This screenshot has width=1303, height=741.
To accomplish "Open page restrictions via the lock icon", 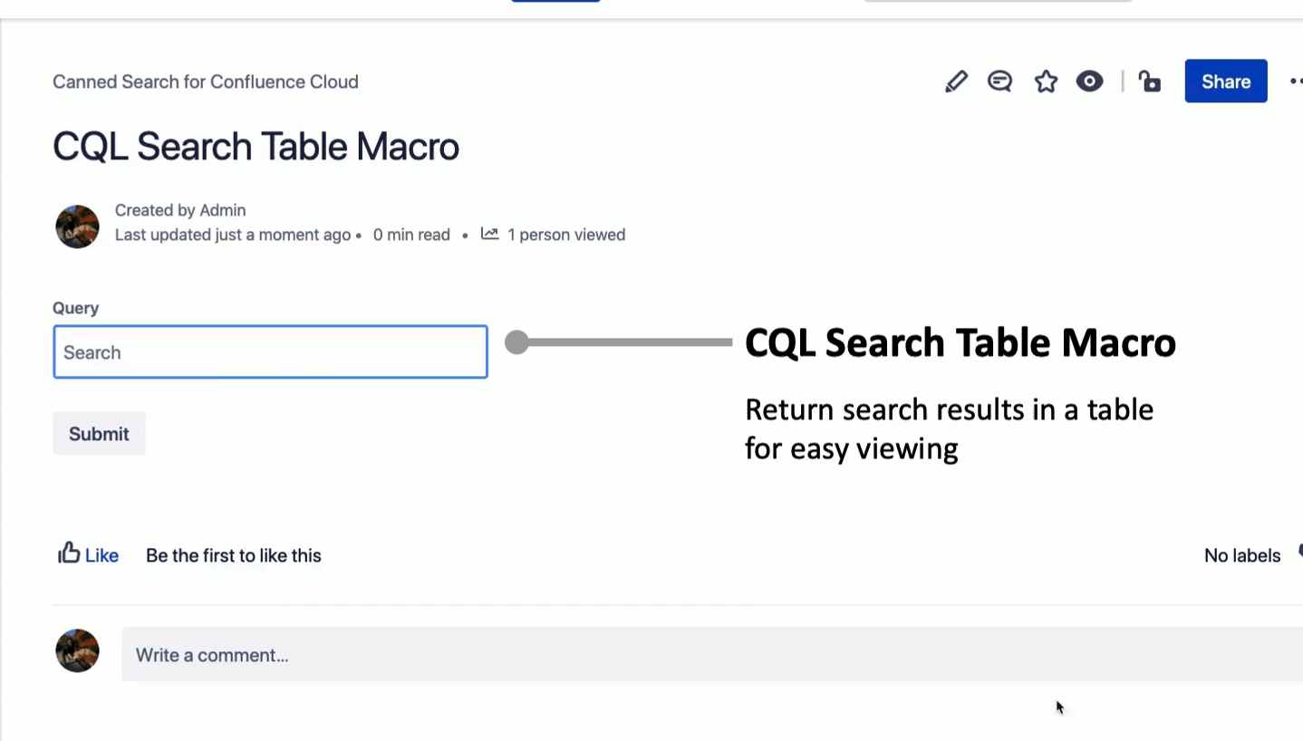I will pyautogui.click(x=1150, y=82).
